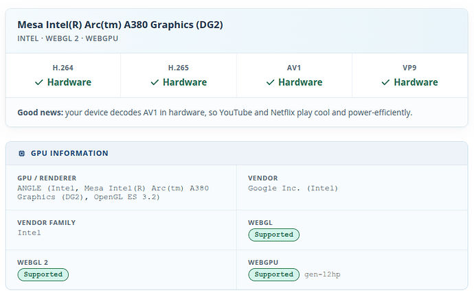This screenshot has width=474, height=297.
Task: Click the subtitle INTEL · WEBGL 2 · WEBGPU
Action: [68, 38]
